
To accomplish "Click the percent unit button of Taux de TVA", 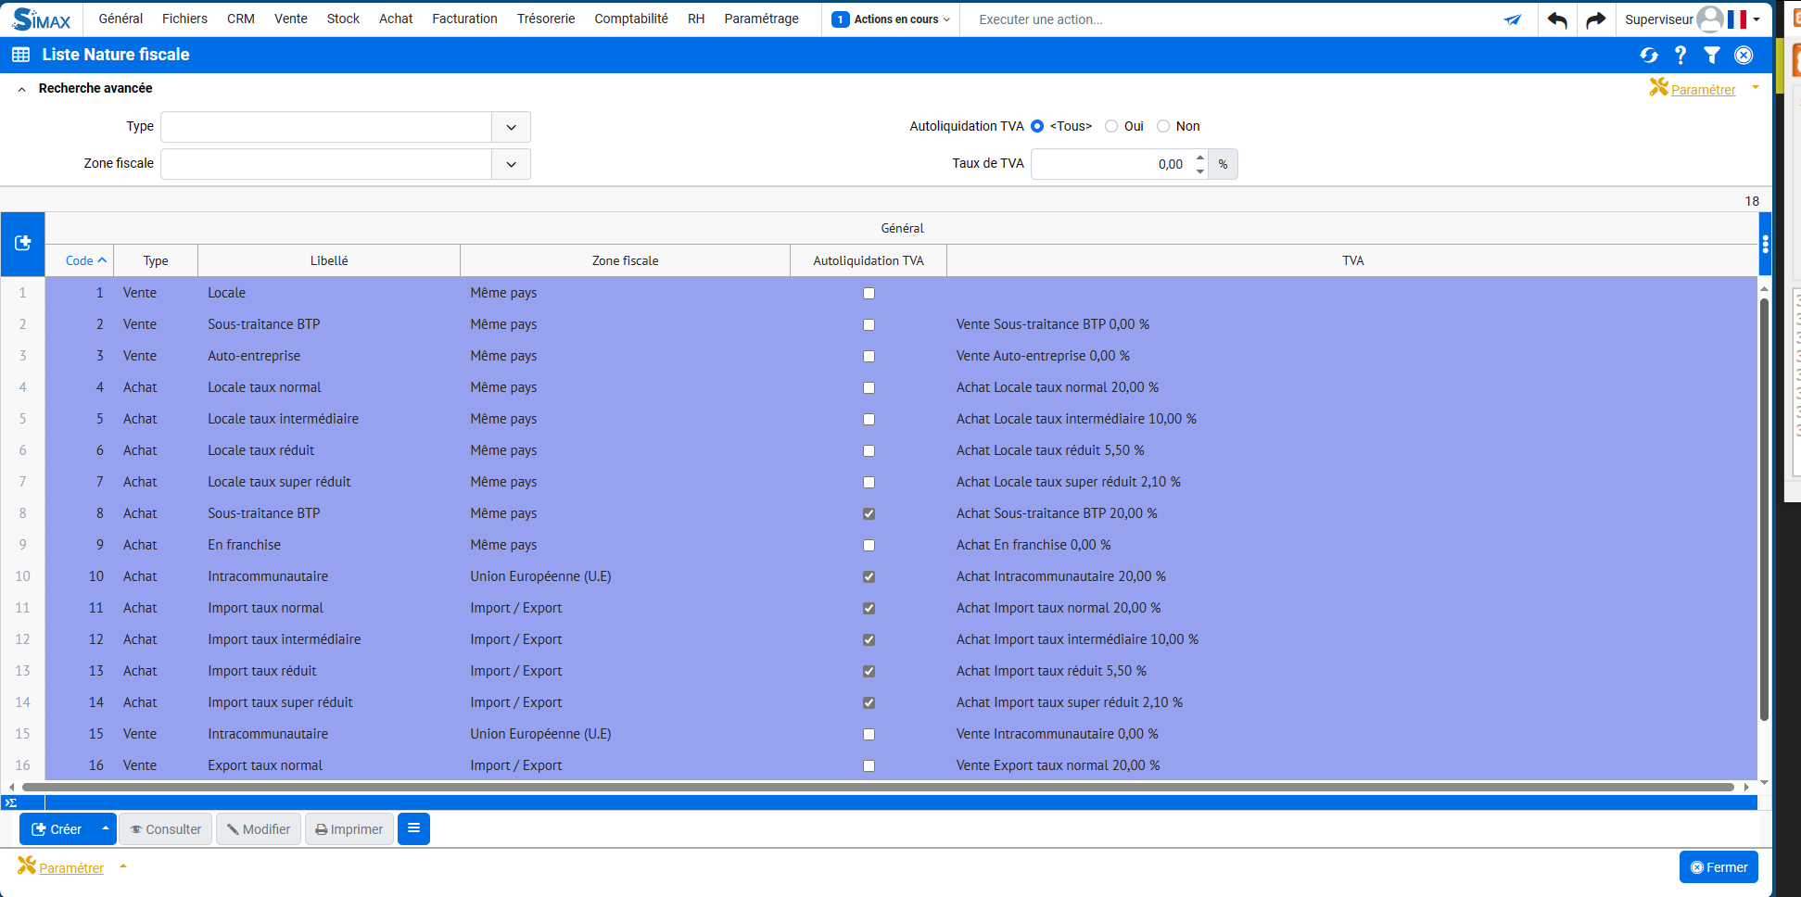I will 1223,164.
